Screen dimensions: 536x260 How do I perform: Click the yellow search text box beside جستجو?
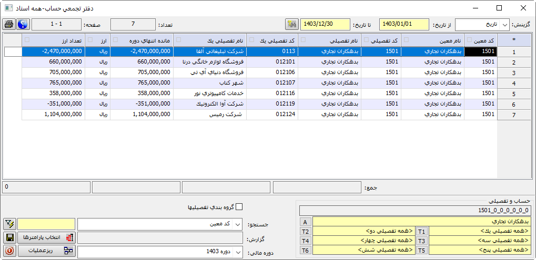(46, 224)
